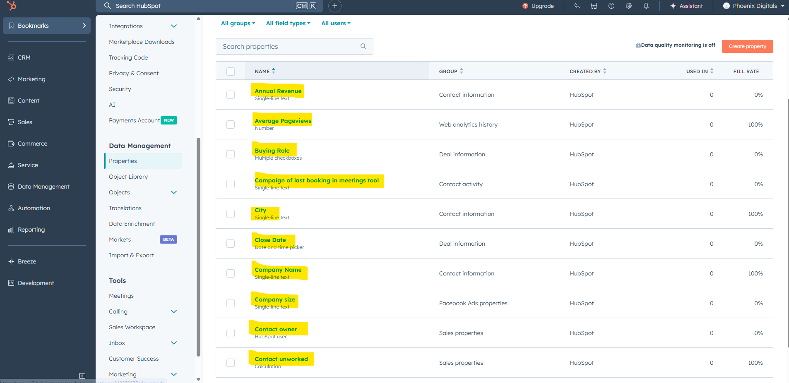Launch the Assistant sparkle icon
The width and height of the screenshot is (789, 383).
pos(672,6)
